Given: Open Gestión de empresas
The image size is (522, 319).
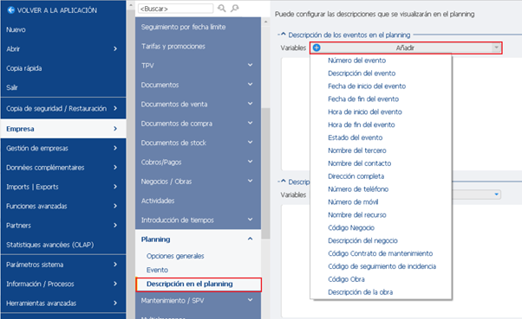Looking at the screenshot, I should pyautogui.click(x=63, y=148).
